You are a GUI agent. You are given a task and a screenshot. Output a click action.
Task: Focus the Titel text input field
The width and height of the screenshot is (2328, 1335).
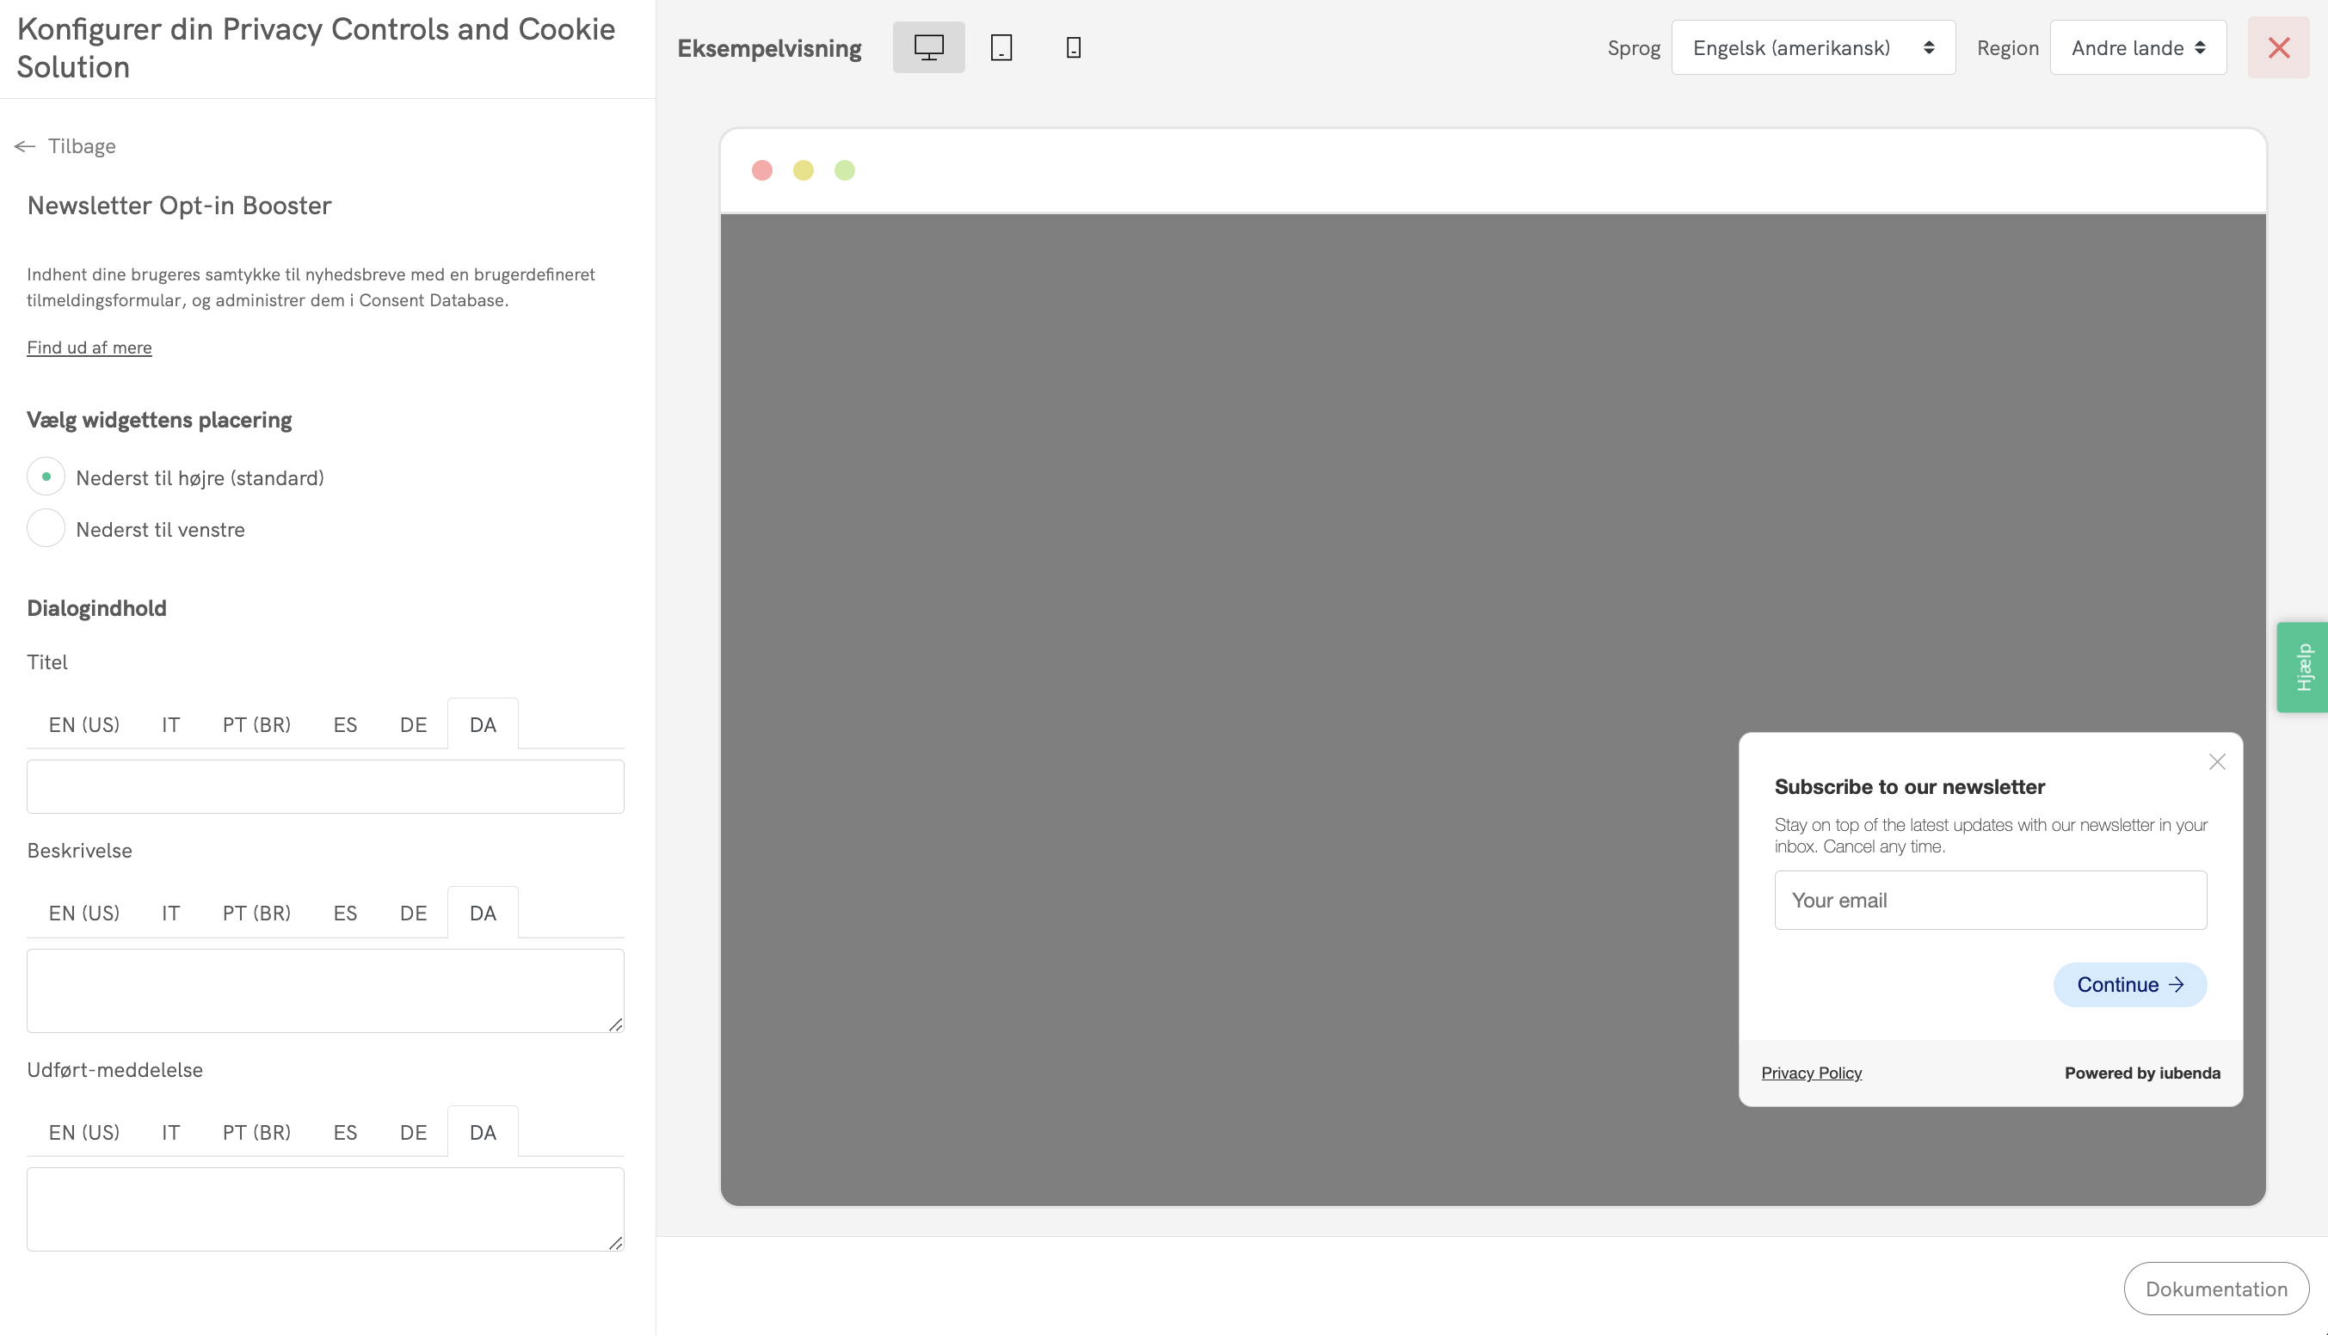click(x=324, y=786)
